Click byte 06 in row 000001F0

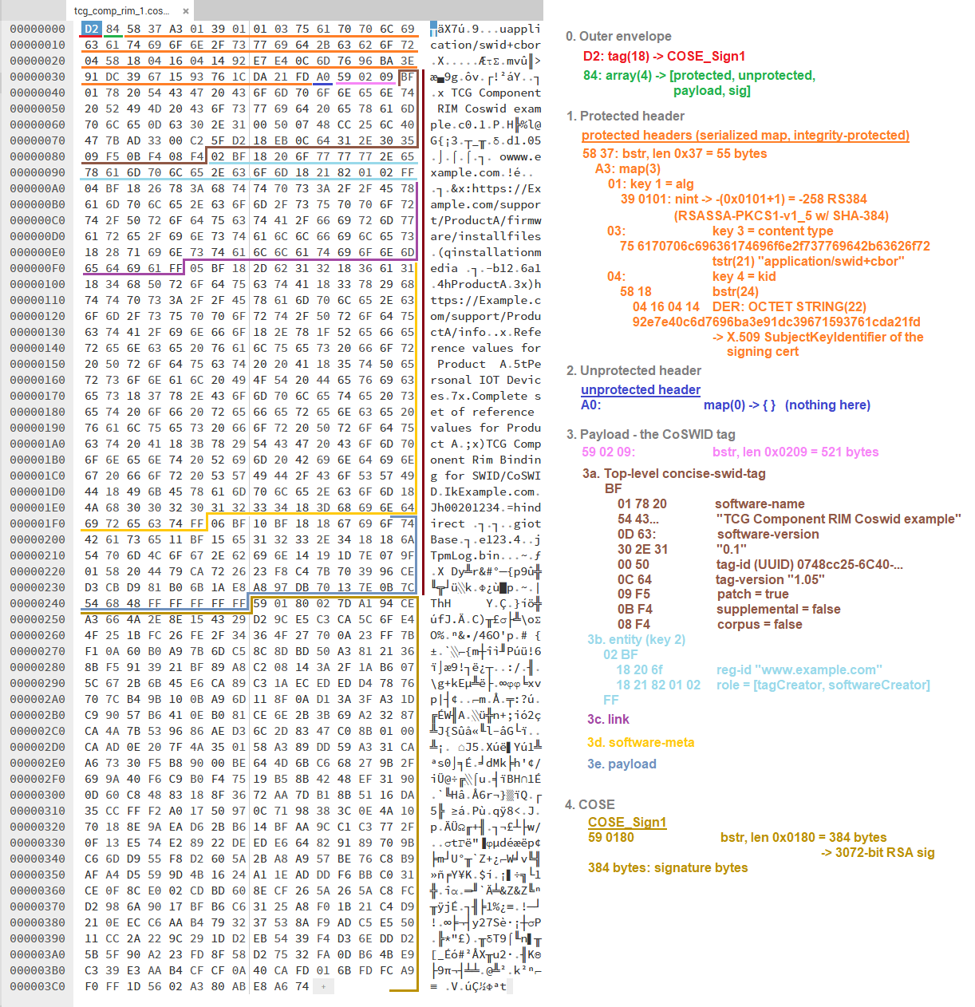coord(217,523)
